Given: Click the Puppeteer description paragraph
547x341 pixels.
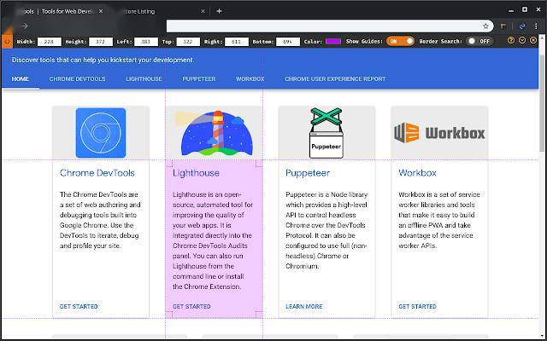Looking at the screenshot, I should click(326, 230).
